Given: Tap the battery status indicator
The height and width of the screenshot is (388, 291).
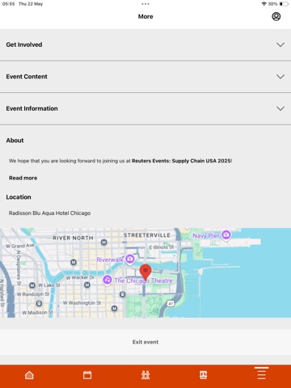Looking at the screenshot, I should coord(284,4).
